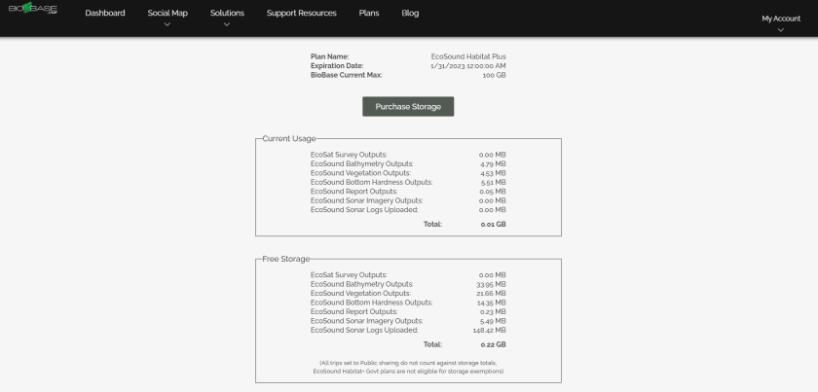Open My Account menu

click(x=781, y=18)
